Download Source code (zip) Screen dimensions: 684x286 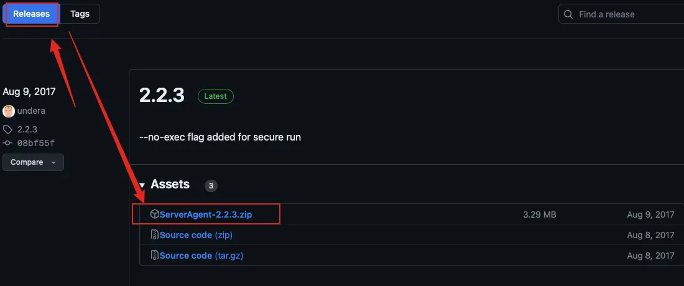196,235
